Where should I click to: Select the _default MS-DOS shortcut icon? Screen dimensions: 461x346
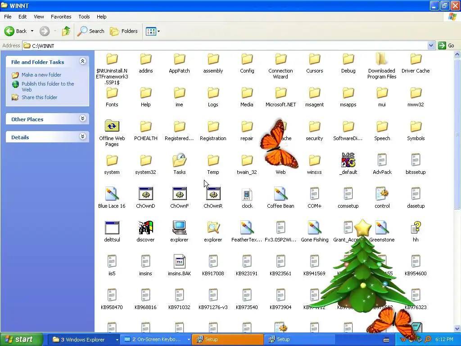(x=348, y=160)
